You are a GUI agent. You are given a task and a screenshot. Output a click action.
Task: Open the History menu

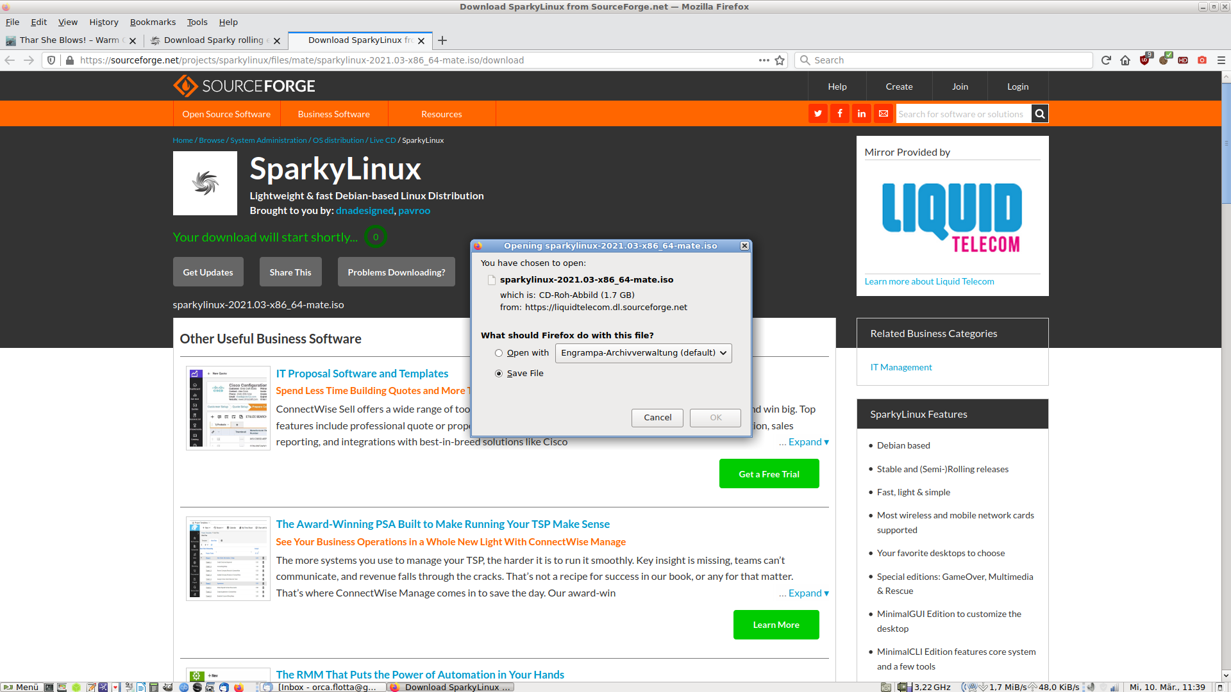coord(104,22)
